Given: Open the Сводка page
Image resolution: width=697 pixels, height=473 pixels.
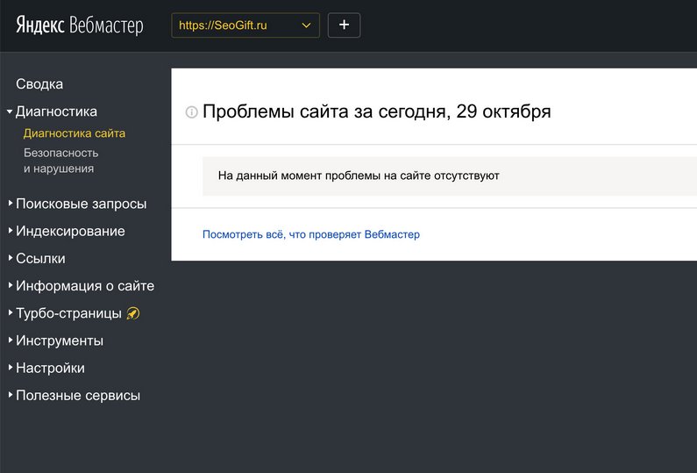Looking at the screenshot, I should tap(39, 84).
